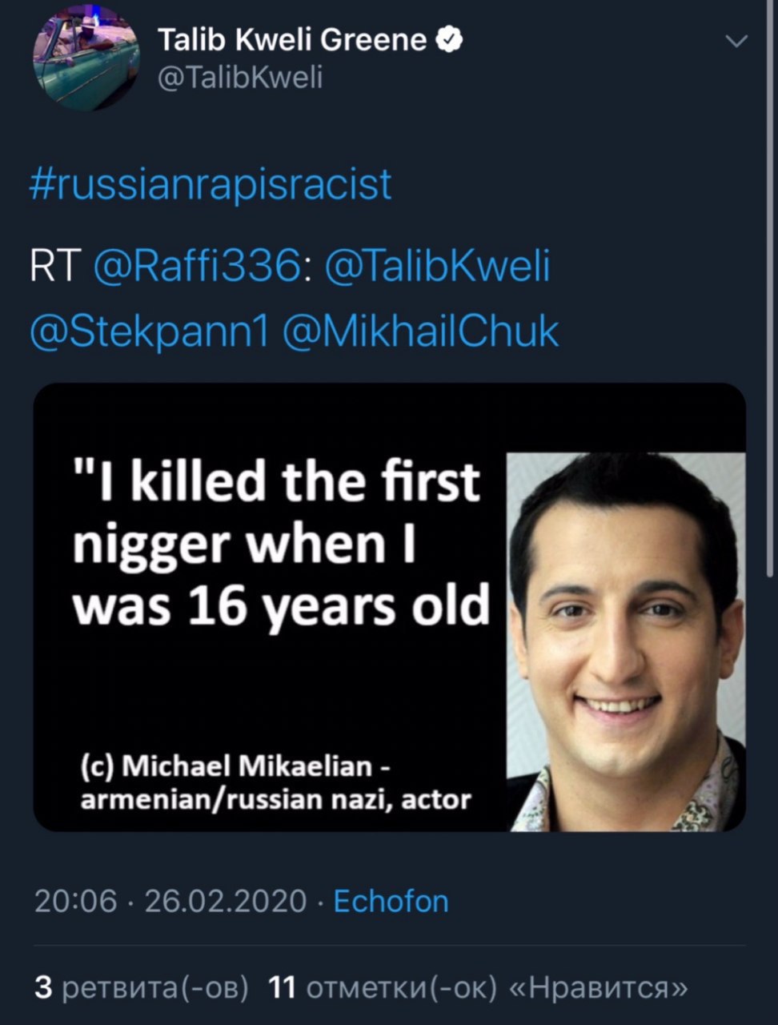Open the Echofon source link
778x1025 pixels.
pos(391,901)
